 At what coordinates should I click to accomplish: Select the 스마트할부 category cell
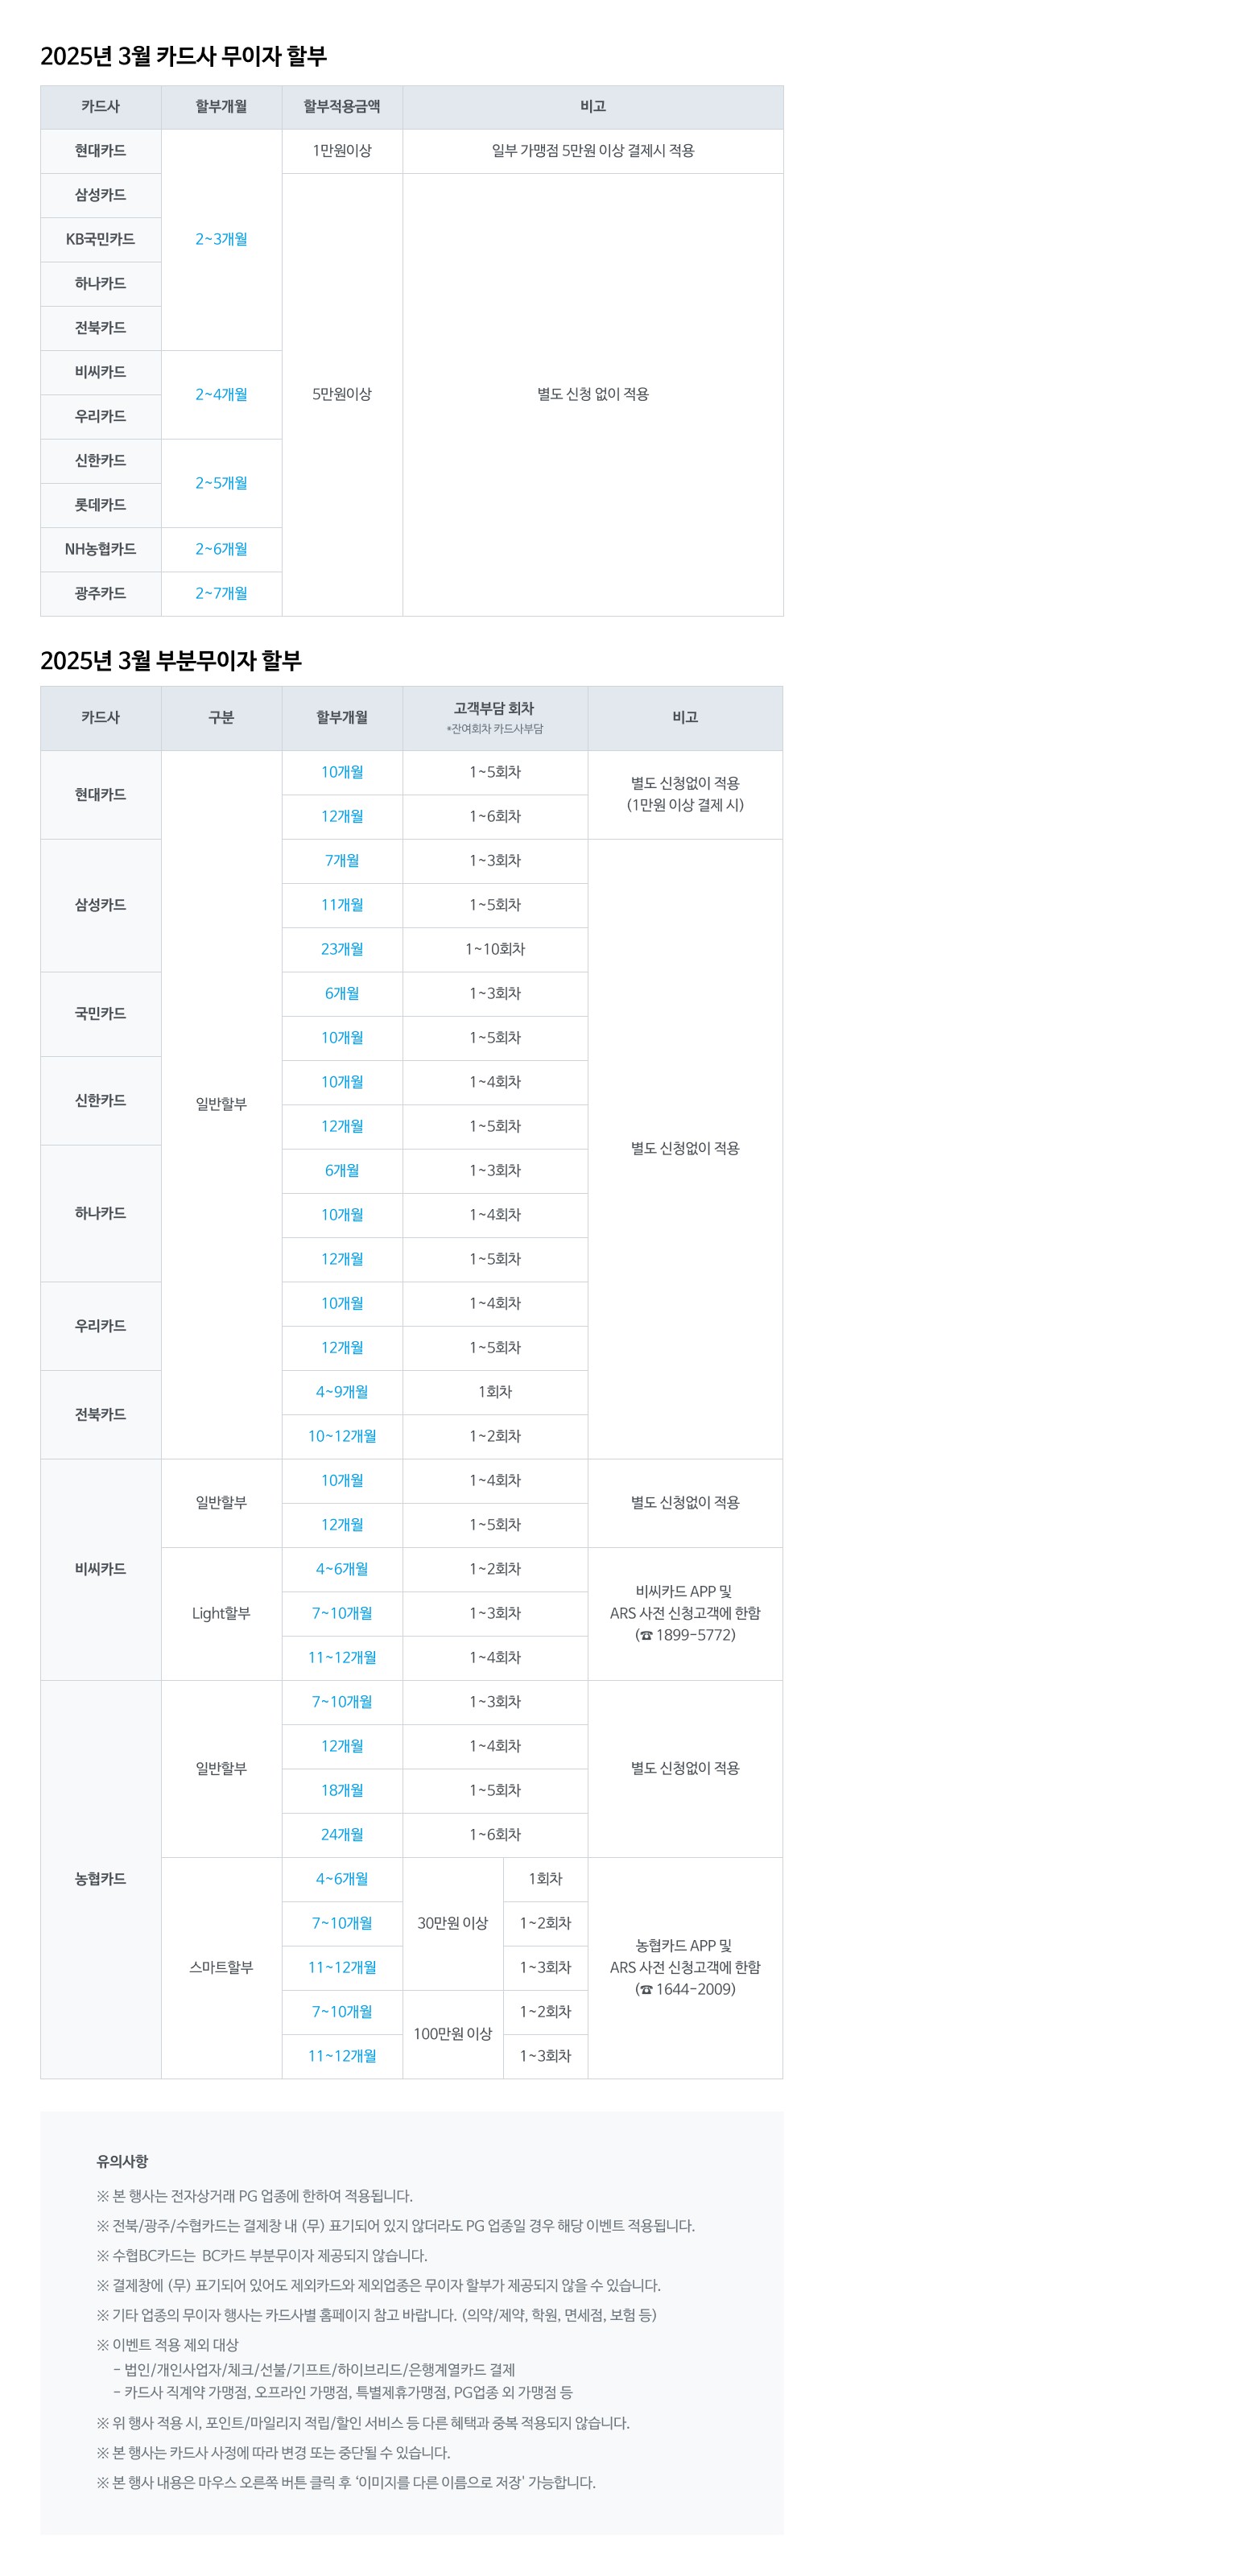tap(221, 1967)
